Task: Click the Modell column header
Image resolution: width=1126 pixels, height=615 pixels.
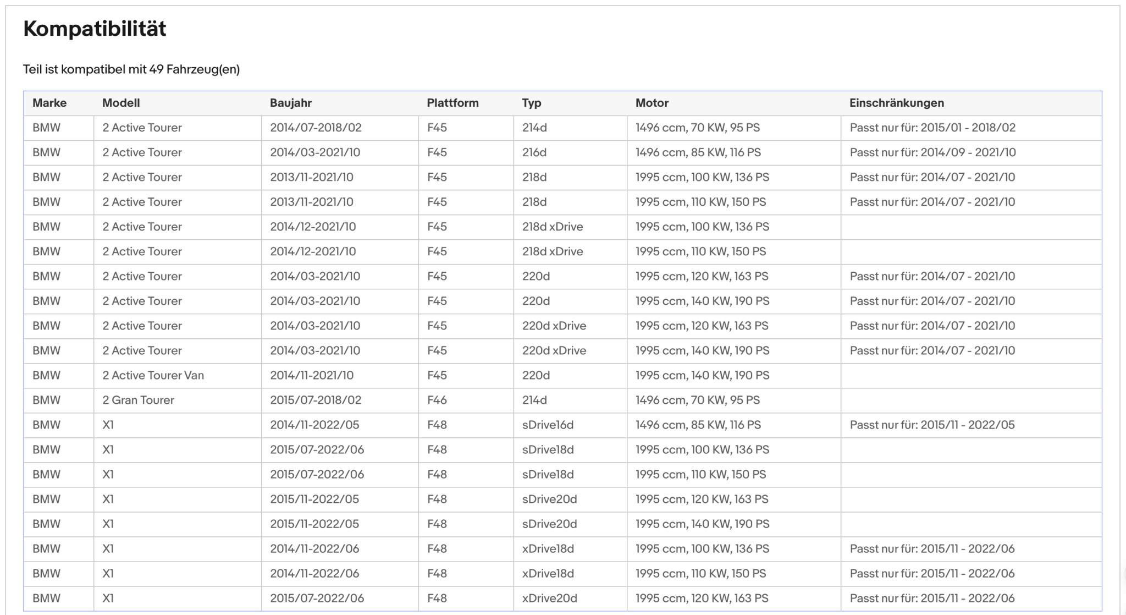Action: point(121,103)
